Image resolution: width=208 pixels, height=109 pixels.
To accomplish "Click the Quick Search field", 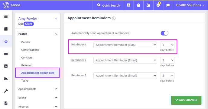I will [x=108, y=5].
